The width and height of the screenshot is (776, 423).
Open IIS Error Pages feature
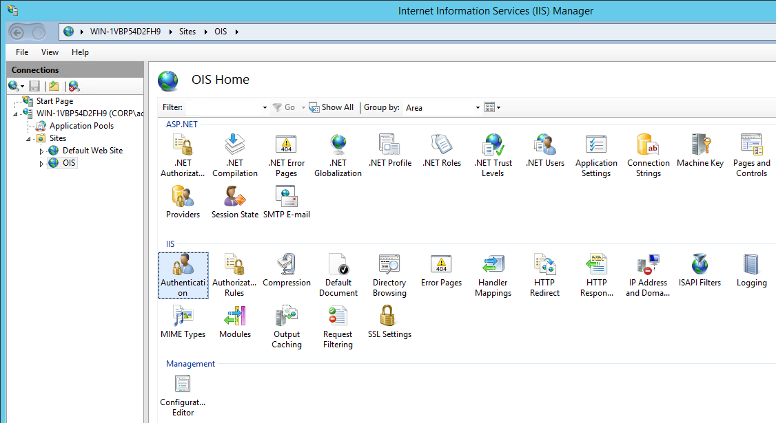click(x=442, y=270)
